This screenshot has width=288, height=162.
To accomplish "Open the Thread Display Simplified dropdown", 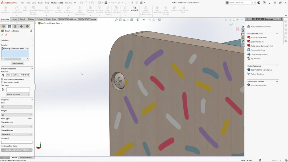I will (17, 134).
